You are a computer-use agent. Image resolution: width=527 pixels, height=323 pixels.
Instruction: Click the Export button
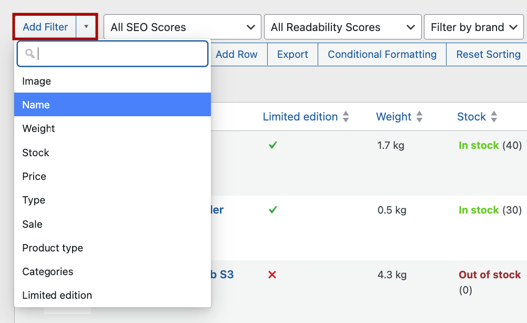point(292,54)
